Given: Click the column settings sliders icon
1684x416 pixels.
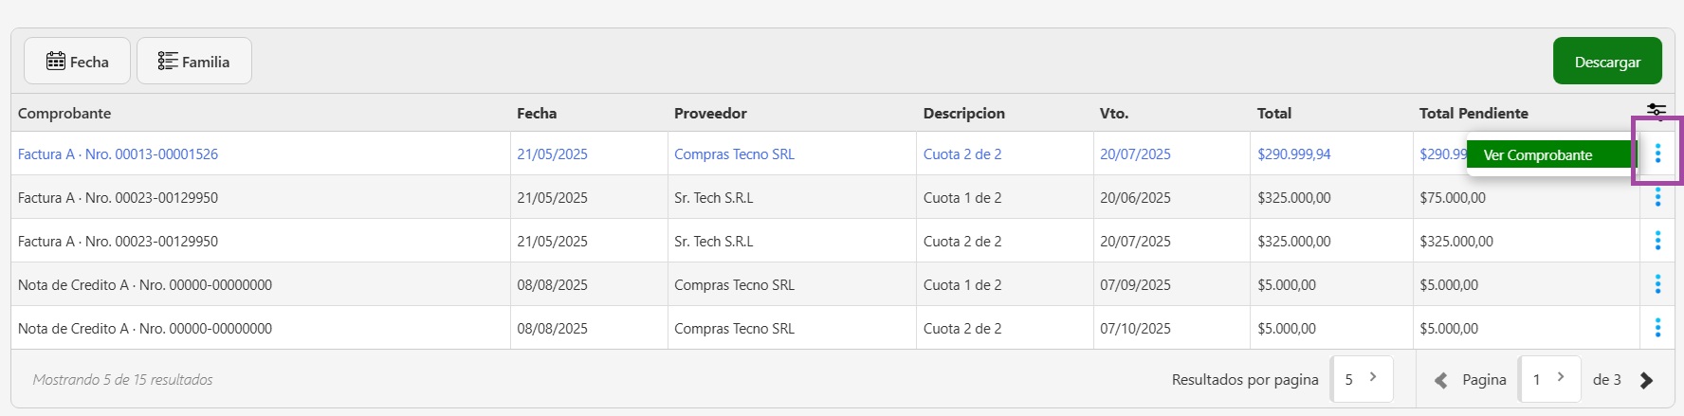Looking at the screenshot, I should 1656,112.
